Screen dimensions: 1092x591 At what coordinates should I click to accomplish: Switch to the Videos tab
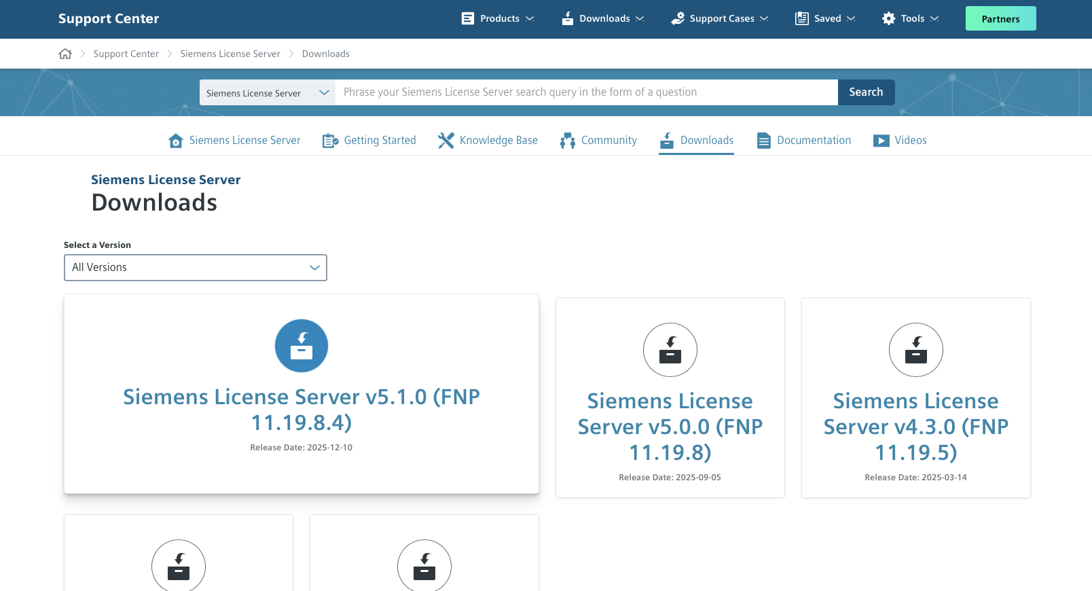tap(900, 141)
